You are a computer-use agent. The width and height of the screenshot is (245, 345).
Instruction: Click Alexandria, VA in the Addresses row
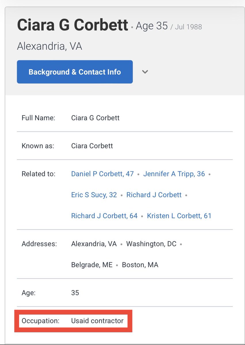coord(94,244)
